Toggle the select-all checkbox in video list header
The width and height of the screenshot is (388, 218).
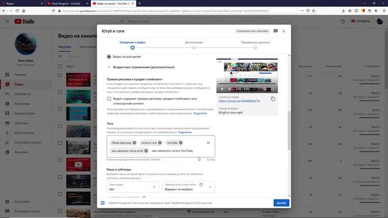(x=59, y=66)
